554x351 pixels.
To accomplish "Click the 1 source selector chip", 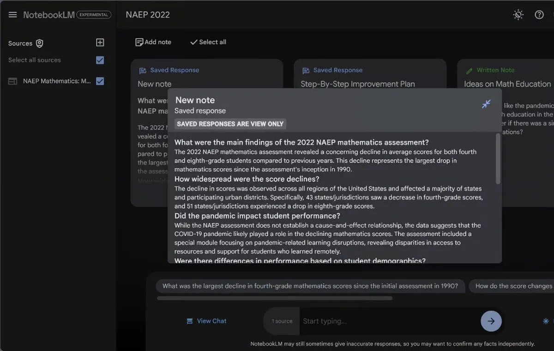I will (x=282, y=321).
